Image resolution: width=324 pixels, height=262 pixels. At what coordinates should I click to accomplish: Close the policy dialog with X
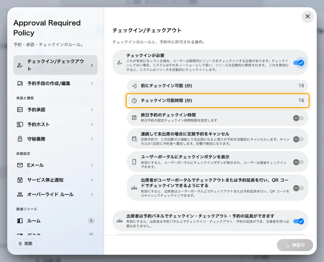coord(307,16)
